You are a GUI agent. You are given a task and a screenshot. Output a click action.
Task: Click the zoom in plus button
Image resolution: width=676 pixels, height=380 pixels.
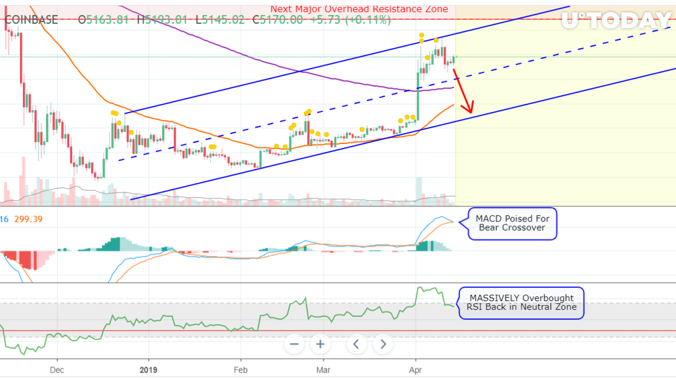point(320,344)
